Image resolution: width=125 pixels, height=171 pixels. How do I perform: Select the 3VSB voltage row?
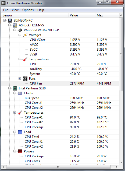60,54
